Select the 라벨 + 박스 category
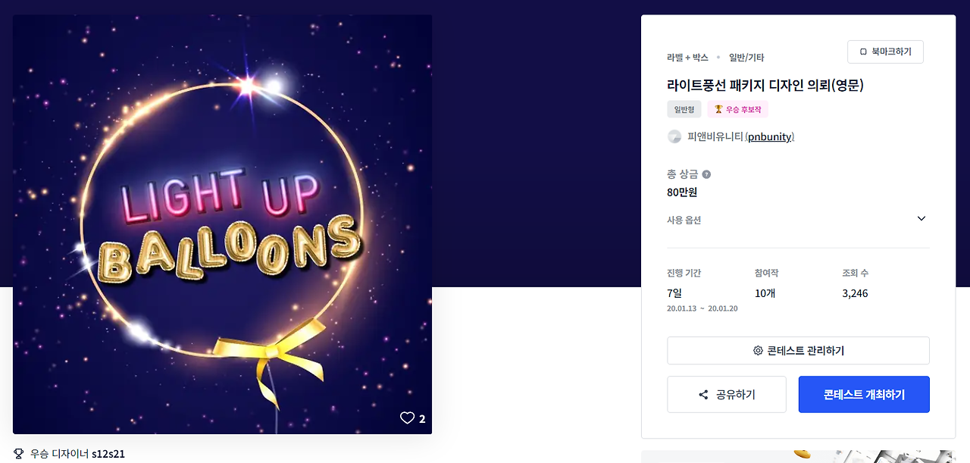 (687, 58)
